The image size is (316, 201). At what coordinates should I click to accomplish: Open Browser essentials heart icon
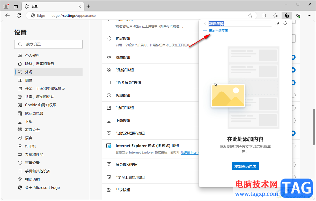pos(298,15)
